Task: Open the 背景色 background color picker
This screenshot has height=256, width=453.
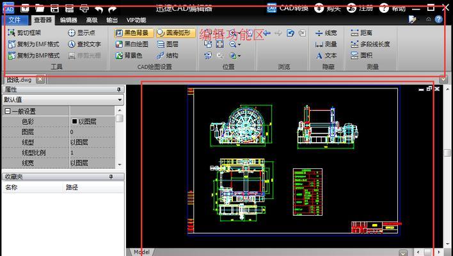Action: [x=129, y=56]
